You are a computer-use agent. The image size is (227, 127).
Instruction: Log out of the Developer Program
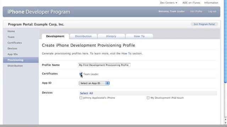[x=212, y=11]
